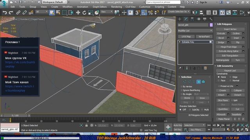Select Polygon sub-object level icon

pos(198,82)
